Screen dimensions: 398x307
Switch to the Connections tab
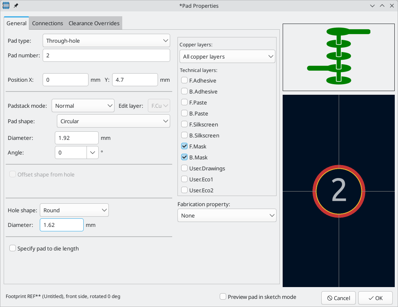48,23
